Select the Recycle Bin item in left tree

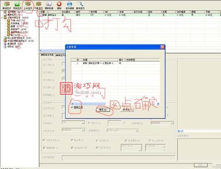12,47
